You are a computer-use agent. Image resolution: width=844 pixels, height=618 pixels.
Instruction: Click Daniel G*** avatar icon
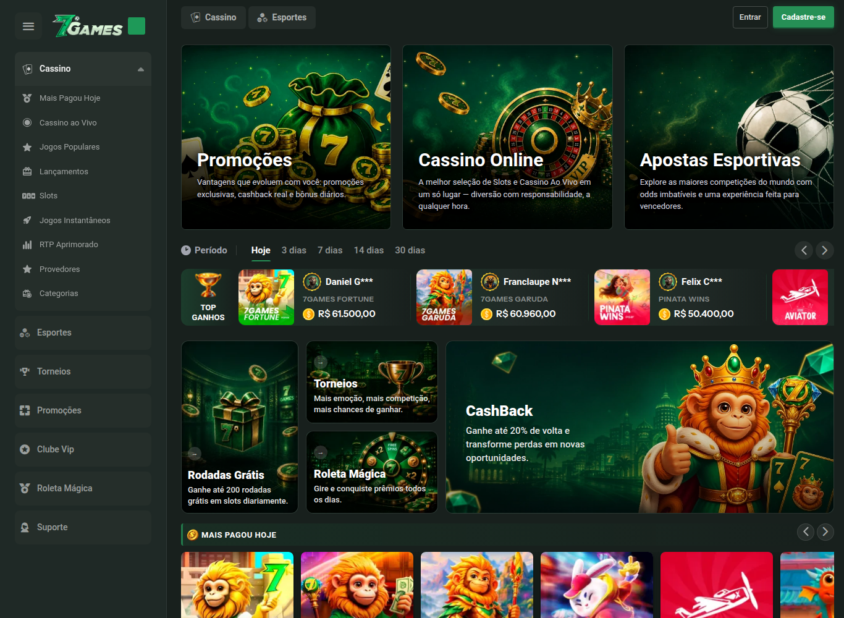coord(312,282)
